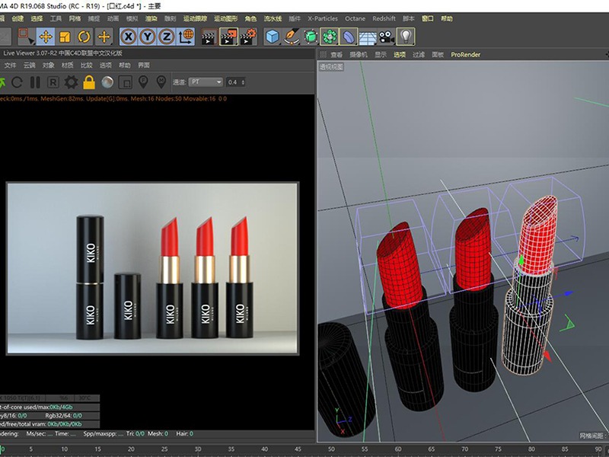Activate the Rotate tool
The height and width of the screenshot is (457, 609).
84,37
